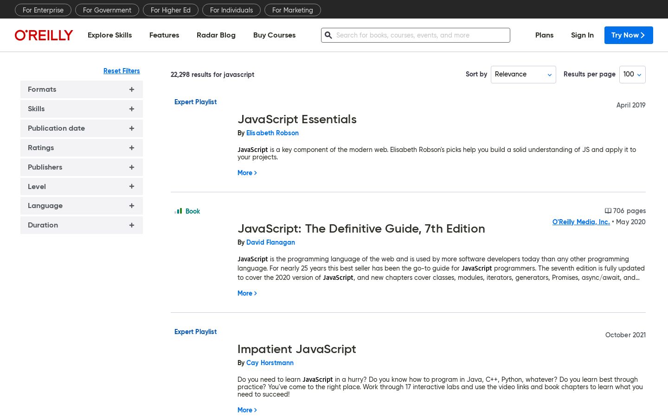
Task: Open the For Government tab
Action: tap(107, 10)
